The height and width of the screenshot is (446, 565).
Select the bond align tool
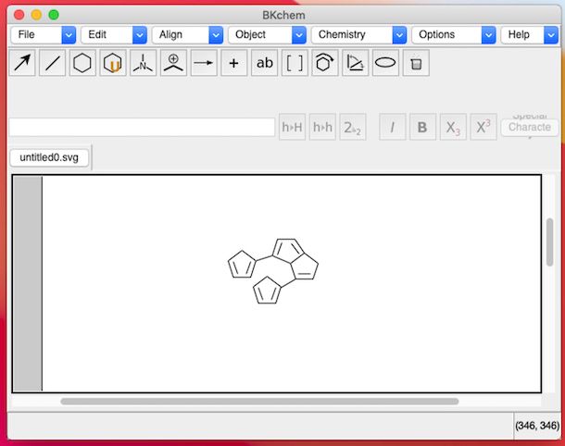coord(355,63)
